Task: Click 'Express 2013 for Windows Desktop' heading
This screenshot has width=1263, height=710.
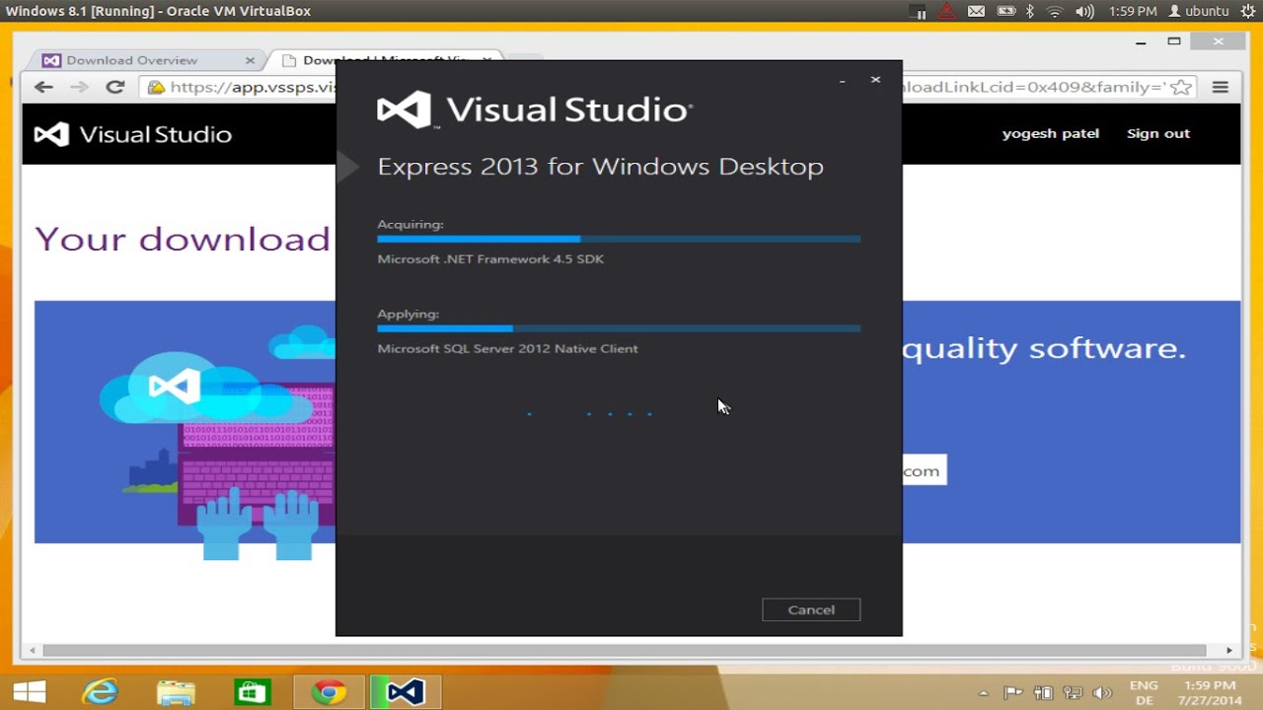Action: 600,167
